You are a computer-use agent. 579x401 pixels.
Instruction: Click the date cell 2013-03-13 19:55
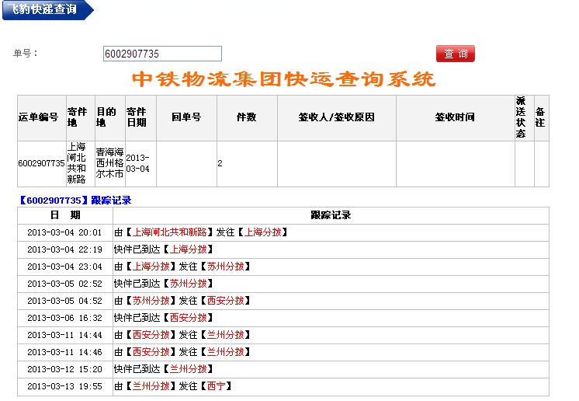[64, 386]
